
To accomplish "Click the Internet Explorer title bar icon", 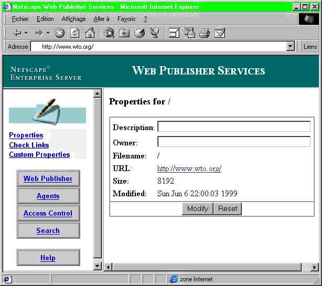I will [7, 7].
